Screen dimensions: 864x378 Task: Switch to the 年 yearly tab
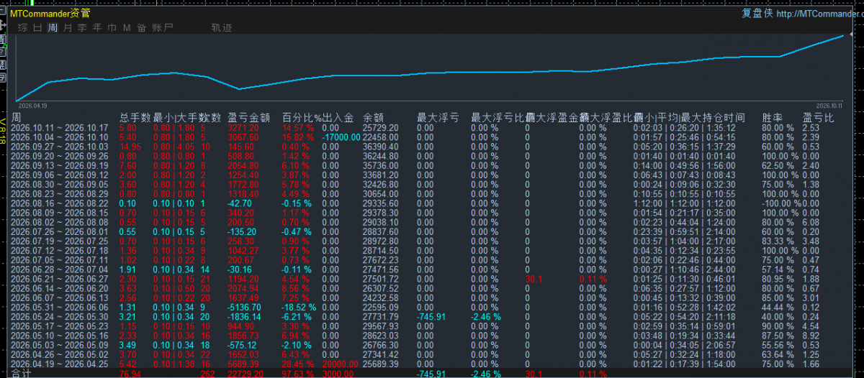(97, 28)
